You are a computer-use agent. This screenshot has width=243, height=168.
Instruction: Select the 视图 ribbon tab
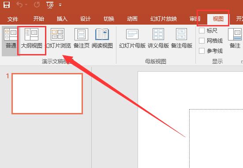click(x=218, y=19)
